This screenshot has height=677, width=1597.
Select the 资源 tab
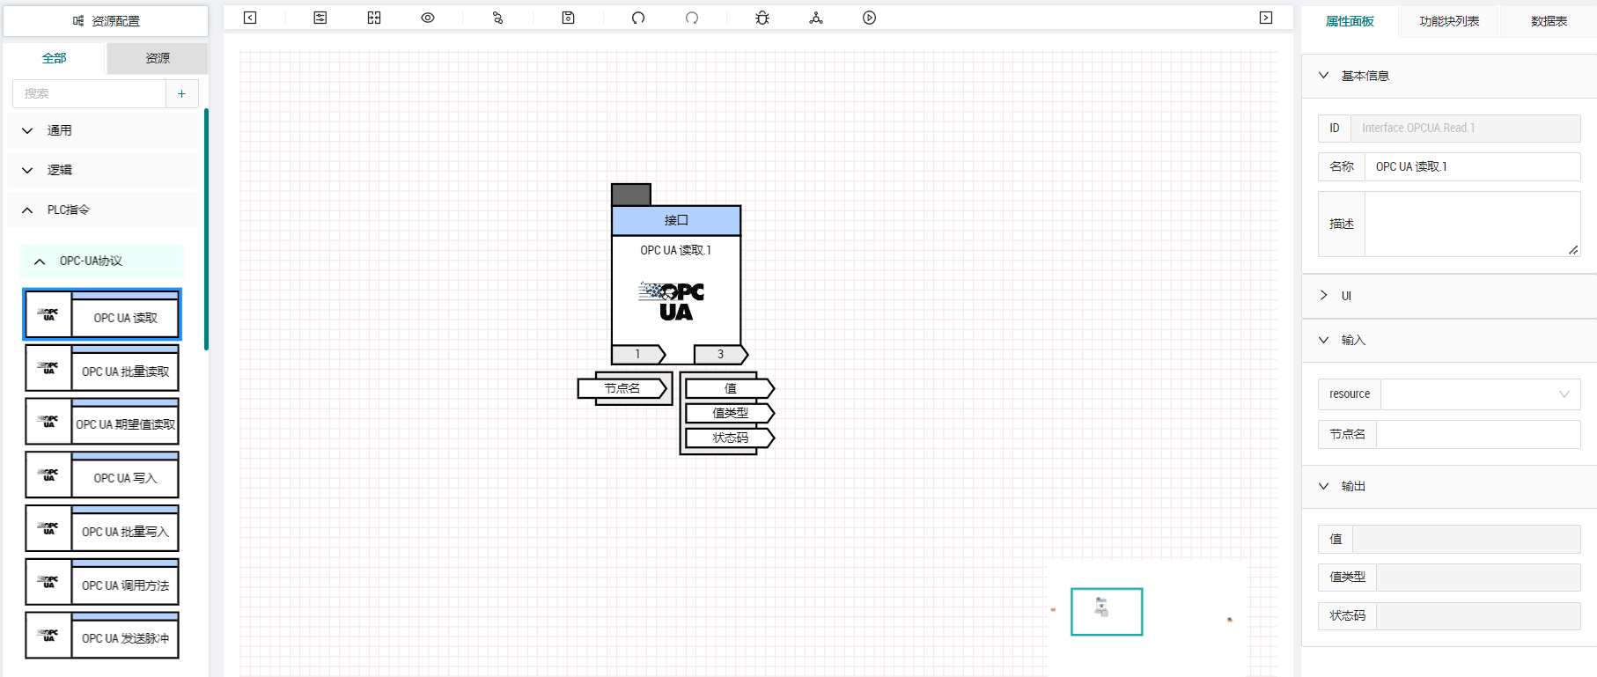click(158, 58)
